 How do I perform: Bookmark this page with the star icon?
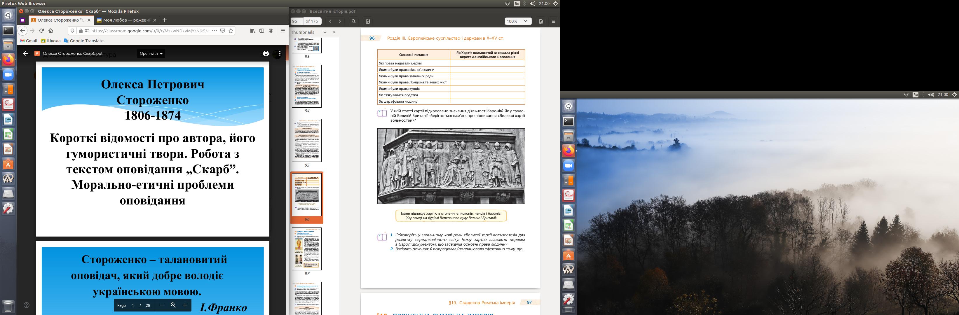[231, 31]
